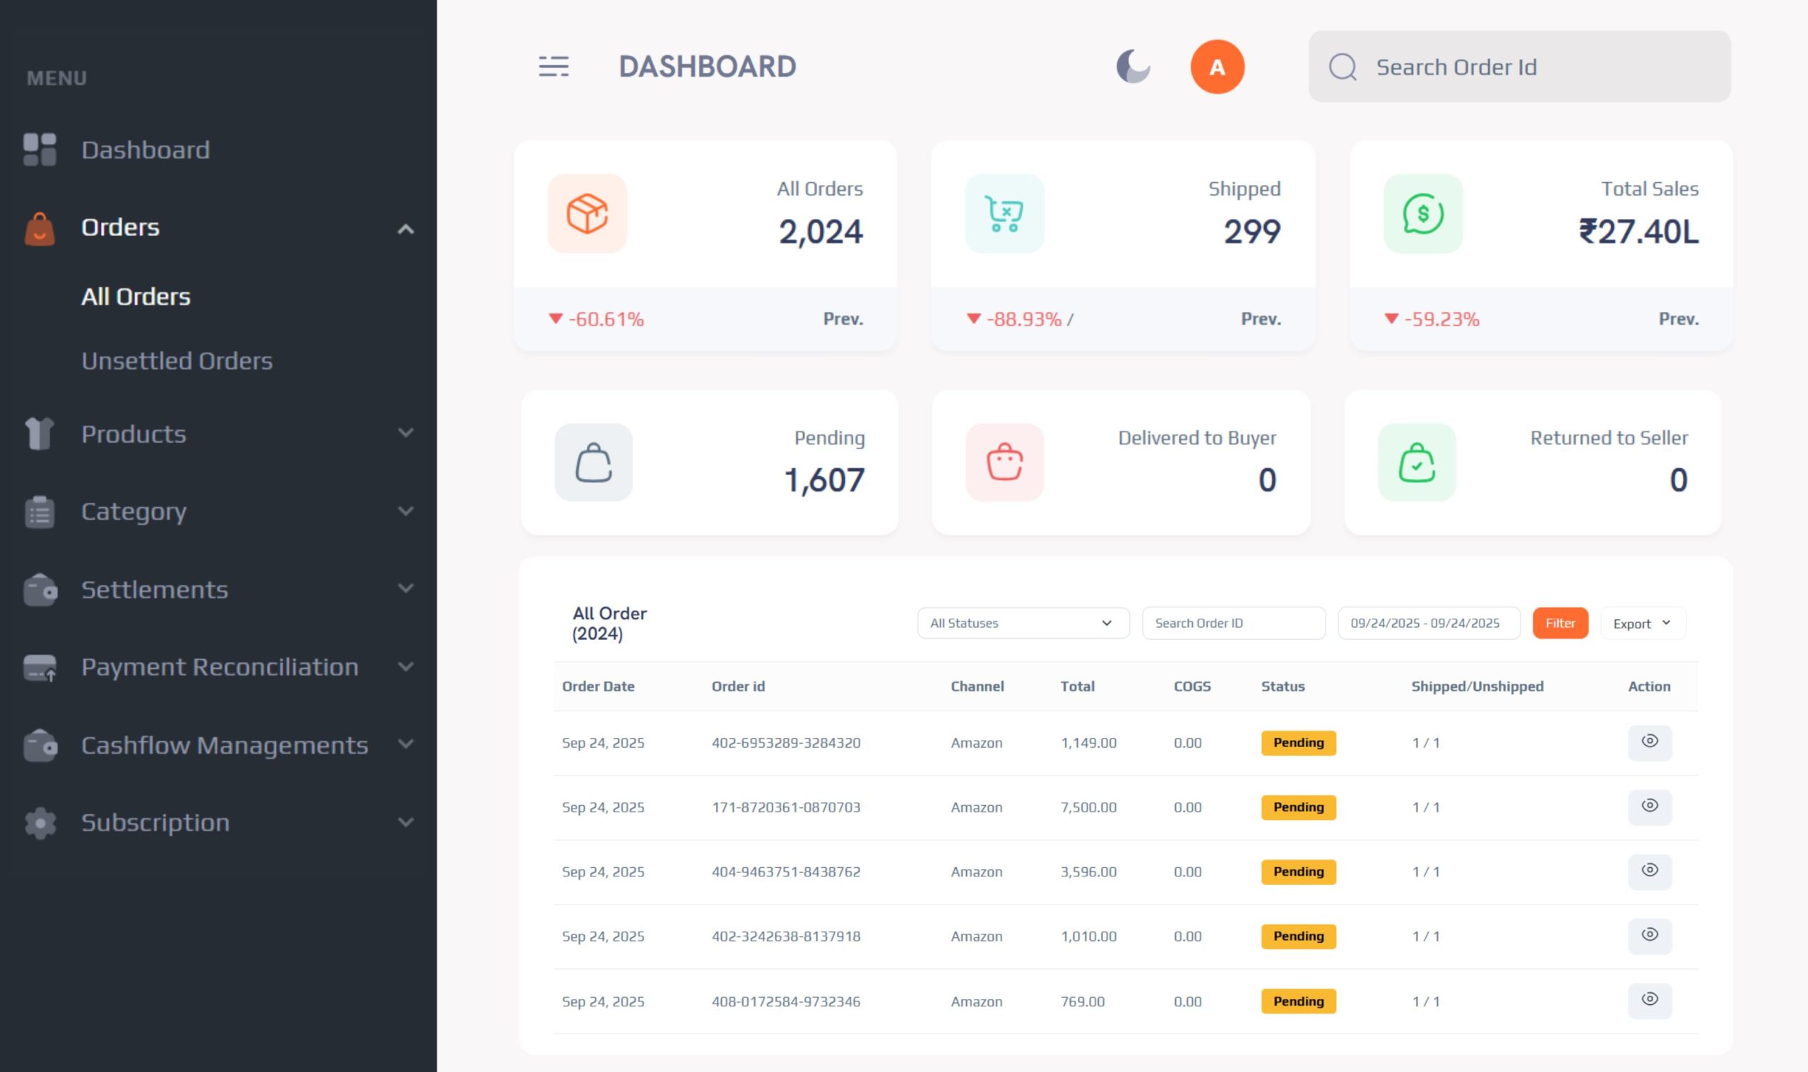Click the dollar icon on the Total Sales card
This screenshot has height=1072, width=1808.
click(1422, 214)
